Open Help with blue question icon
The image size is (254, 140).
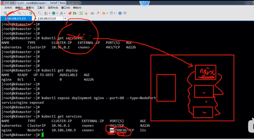point(120,13)
